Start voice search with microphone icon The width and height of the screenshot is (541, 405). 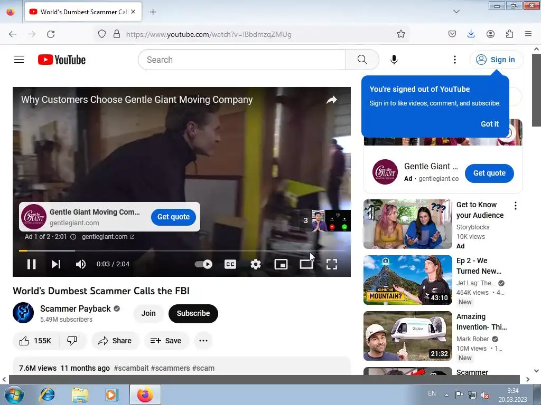coord(394,60)
